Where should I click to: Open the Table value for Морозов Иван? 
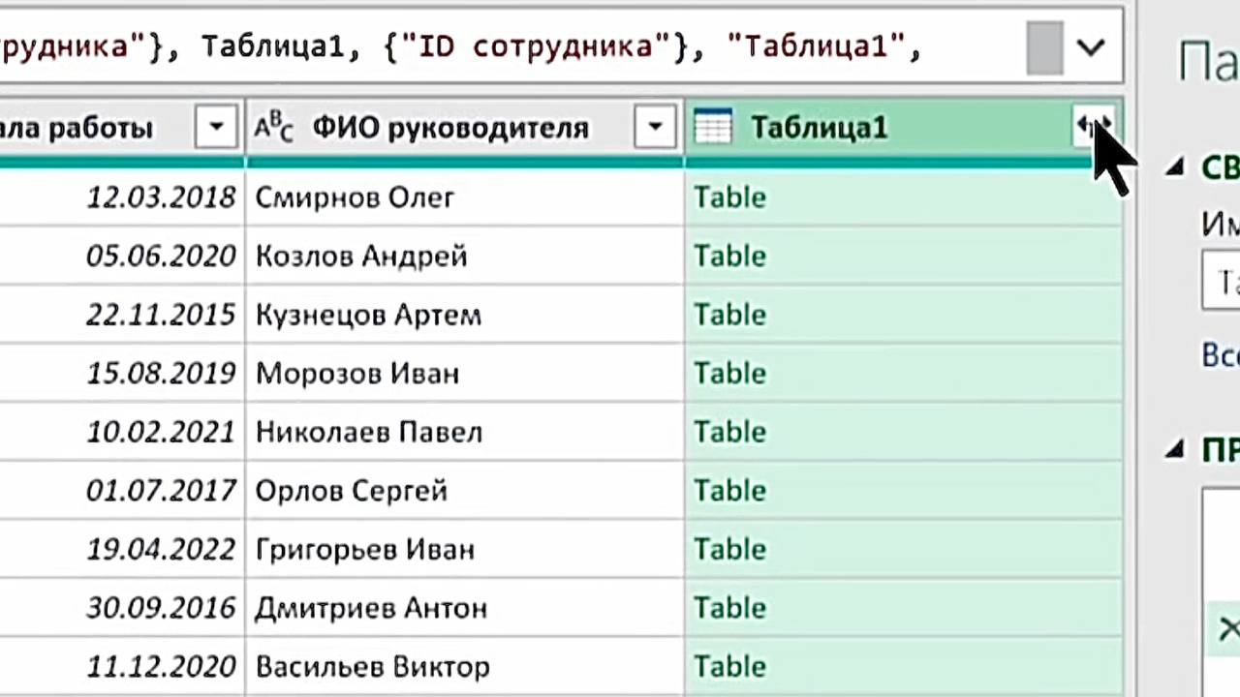pos(729,374)
